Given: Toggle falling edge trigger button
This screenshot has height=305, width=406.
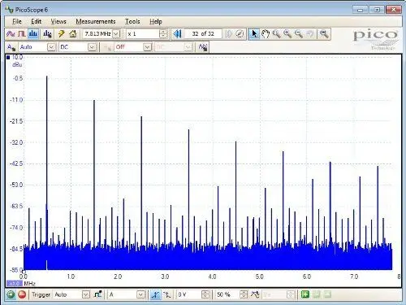Looking at the screenshot, I should [x=167, y=294].
